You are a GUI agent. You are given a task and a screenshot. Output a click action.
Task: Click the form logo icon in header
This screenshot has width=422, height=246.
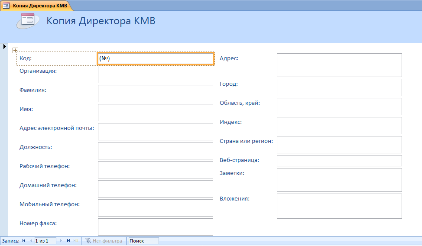pyautogui.click(x=28, y=21)
